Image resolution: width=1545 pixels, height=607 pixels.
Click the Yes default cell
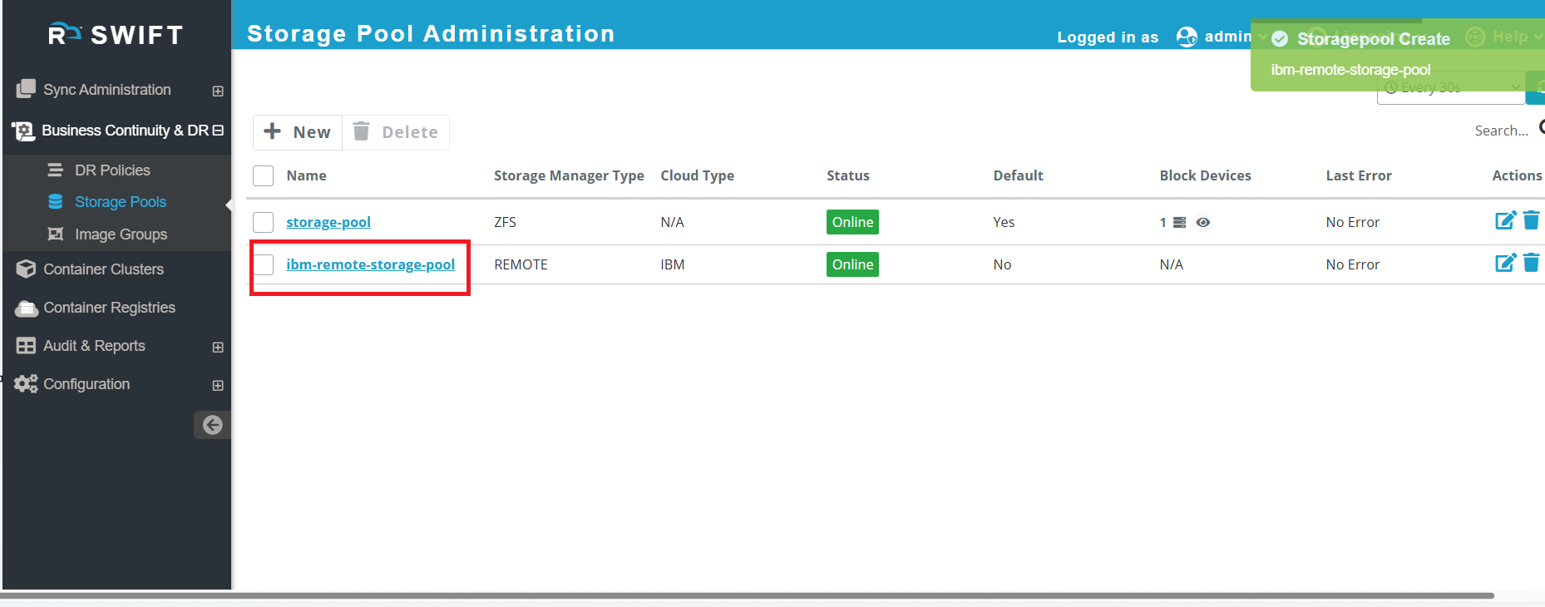tap(1004, 222)
